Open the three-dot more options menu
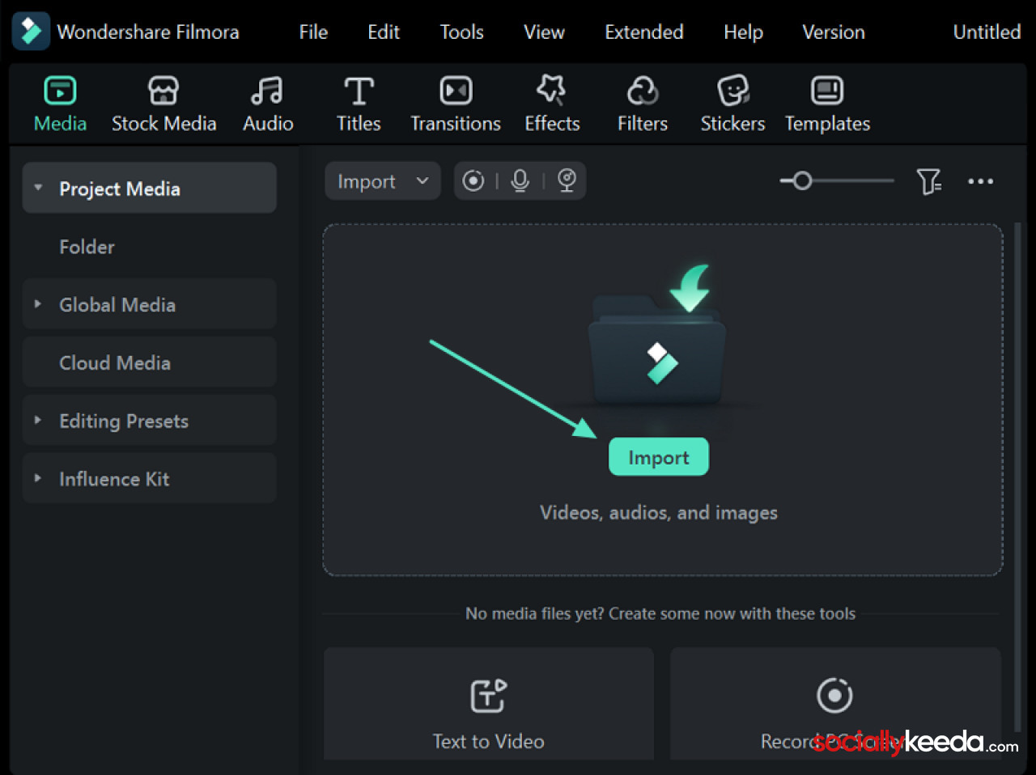This screenshot has width=1036, height=775. pyautogui.click(x=980, y=181)
